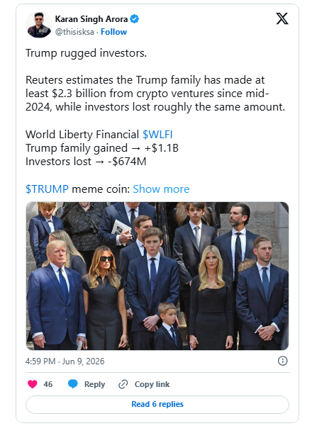Open the embedded tweet photo
This screenshot has width=312, height=426.
[157, 276]
